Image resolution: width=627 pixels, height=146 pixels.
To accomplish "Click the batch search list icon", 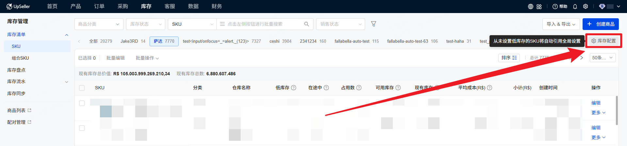I will (x=222, y=24).
